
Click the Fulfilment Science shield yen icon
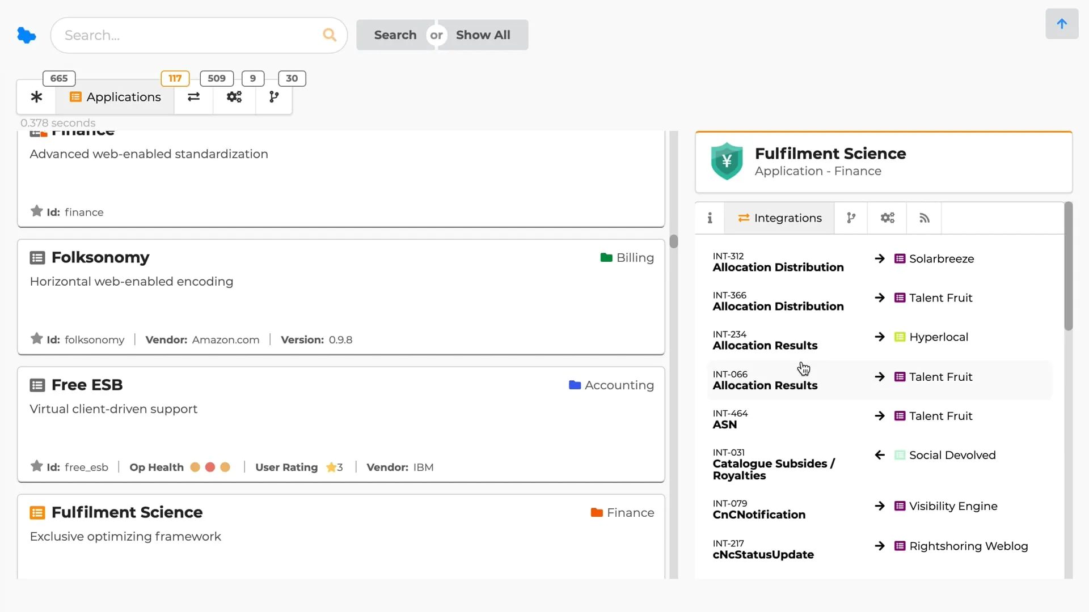click(x=727, y=161)
